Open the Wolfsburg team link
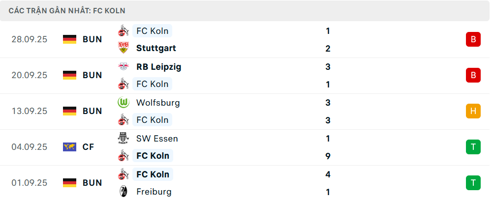Viewport: 493px width, 200px height. [x=158, y=103]
